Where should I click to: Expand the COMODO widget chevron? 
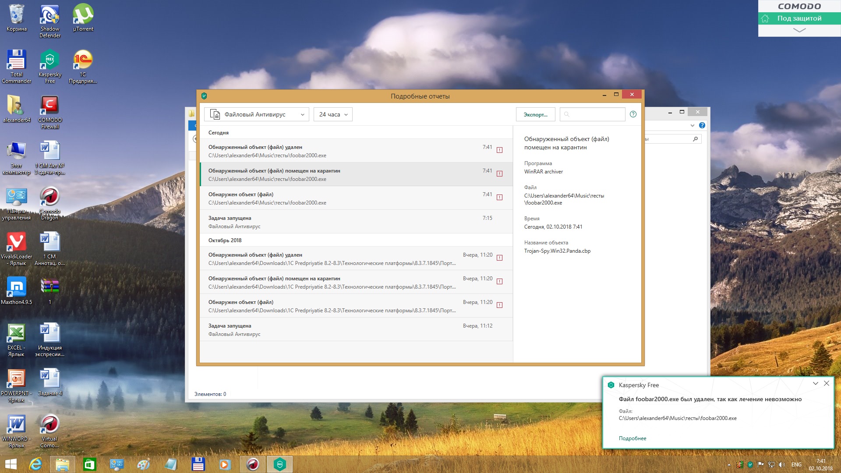(x=799, y=30)
